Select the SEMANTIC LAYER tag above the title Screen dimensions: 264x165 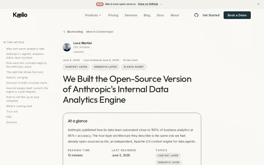105,67
